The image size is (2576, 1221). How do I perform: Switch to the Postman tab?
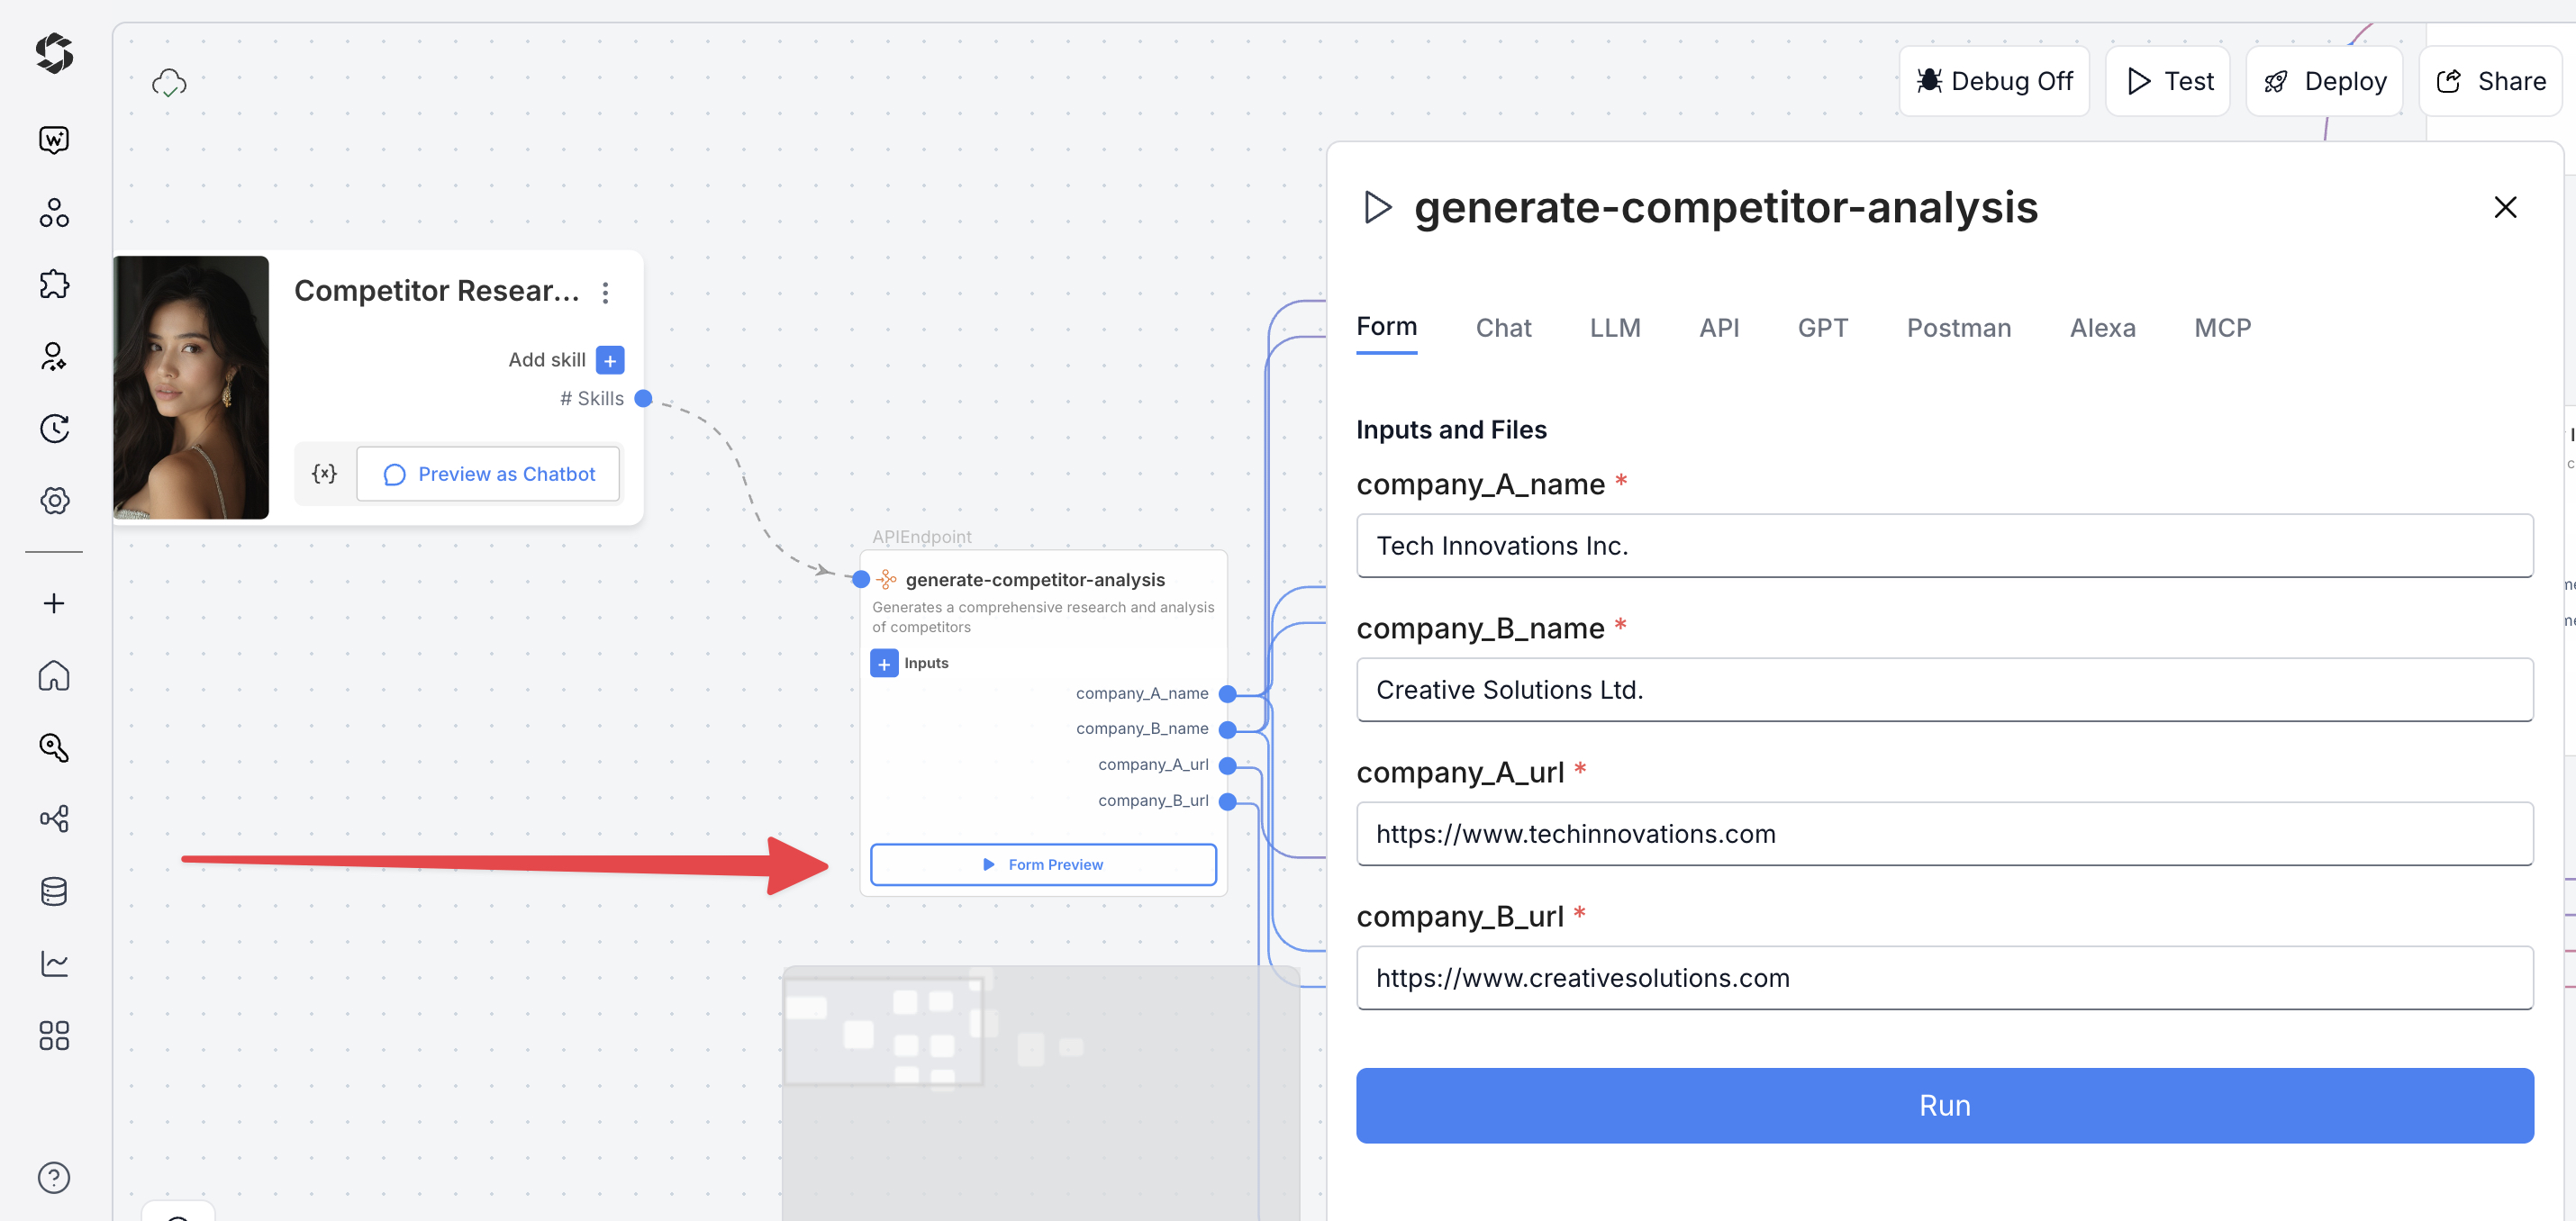[x=1958, y=328]
